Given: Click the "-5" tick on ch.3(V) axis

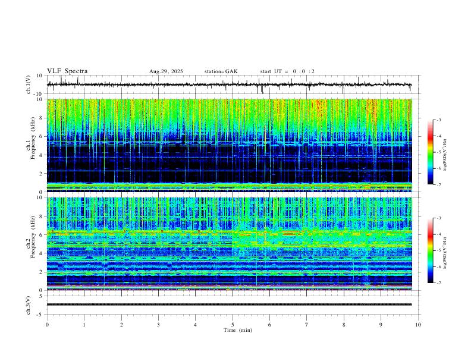Looking at the screenshot, I should click(40, 315).
